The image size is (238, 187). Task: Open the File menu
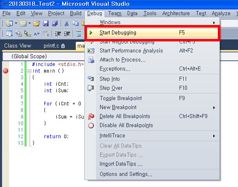tap(7, 14)
